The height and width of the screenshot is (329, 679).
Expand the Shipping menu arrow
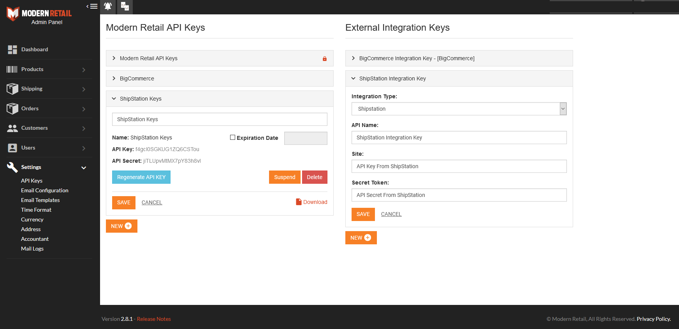click(84, 89)
